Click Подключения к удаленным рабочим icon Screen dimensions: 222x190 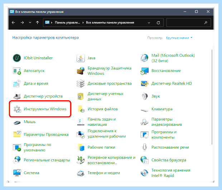pos(81,135)
